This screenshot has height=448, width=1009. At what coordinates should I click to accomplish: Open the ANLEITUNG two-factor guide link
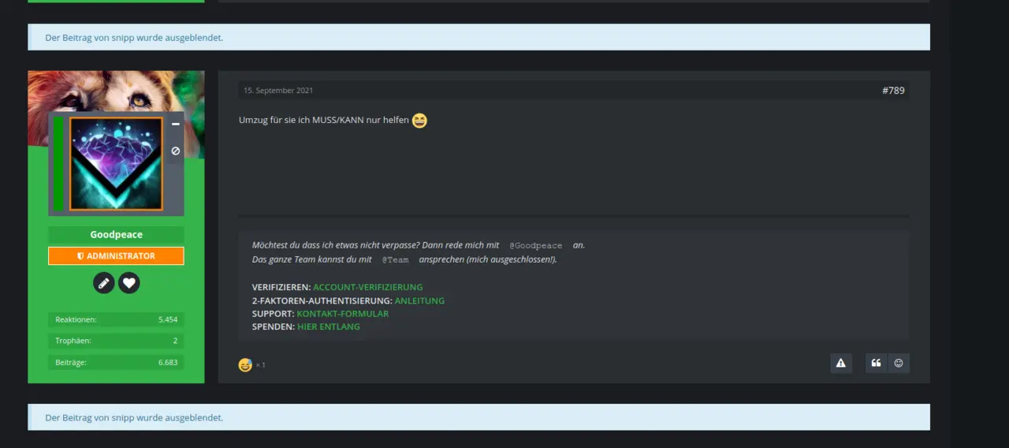pyautogui.click(x=419, y=301)
